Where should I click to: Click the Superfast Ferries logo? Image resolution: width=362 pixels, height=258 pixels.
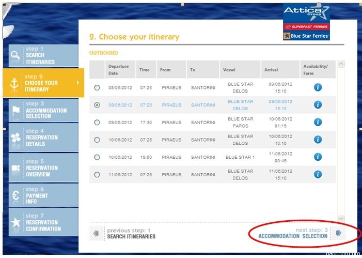pyautogui.click(x=306, y=27)
